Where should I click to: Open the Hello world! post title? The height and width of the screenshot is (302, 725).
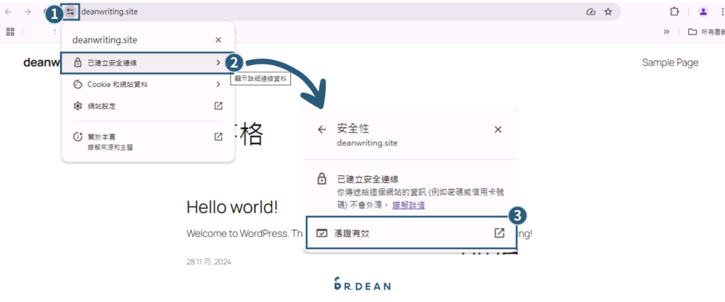(232, 207)
